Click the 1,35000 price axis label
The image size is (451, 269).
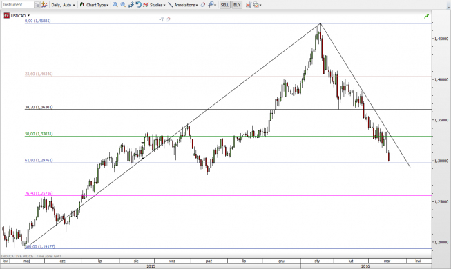(441, 120)
